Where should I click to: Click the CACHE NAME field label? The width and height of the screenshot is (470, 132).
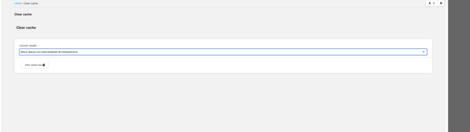[28, 46]
